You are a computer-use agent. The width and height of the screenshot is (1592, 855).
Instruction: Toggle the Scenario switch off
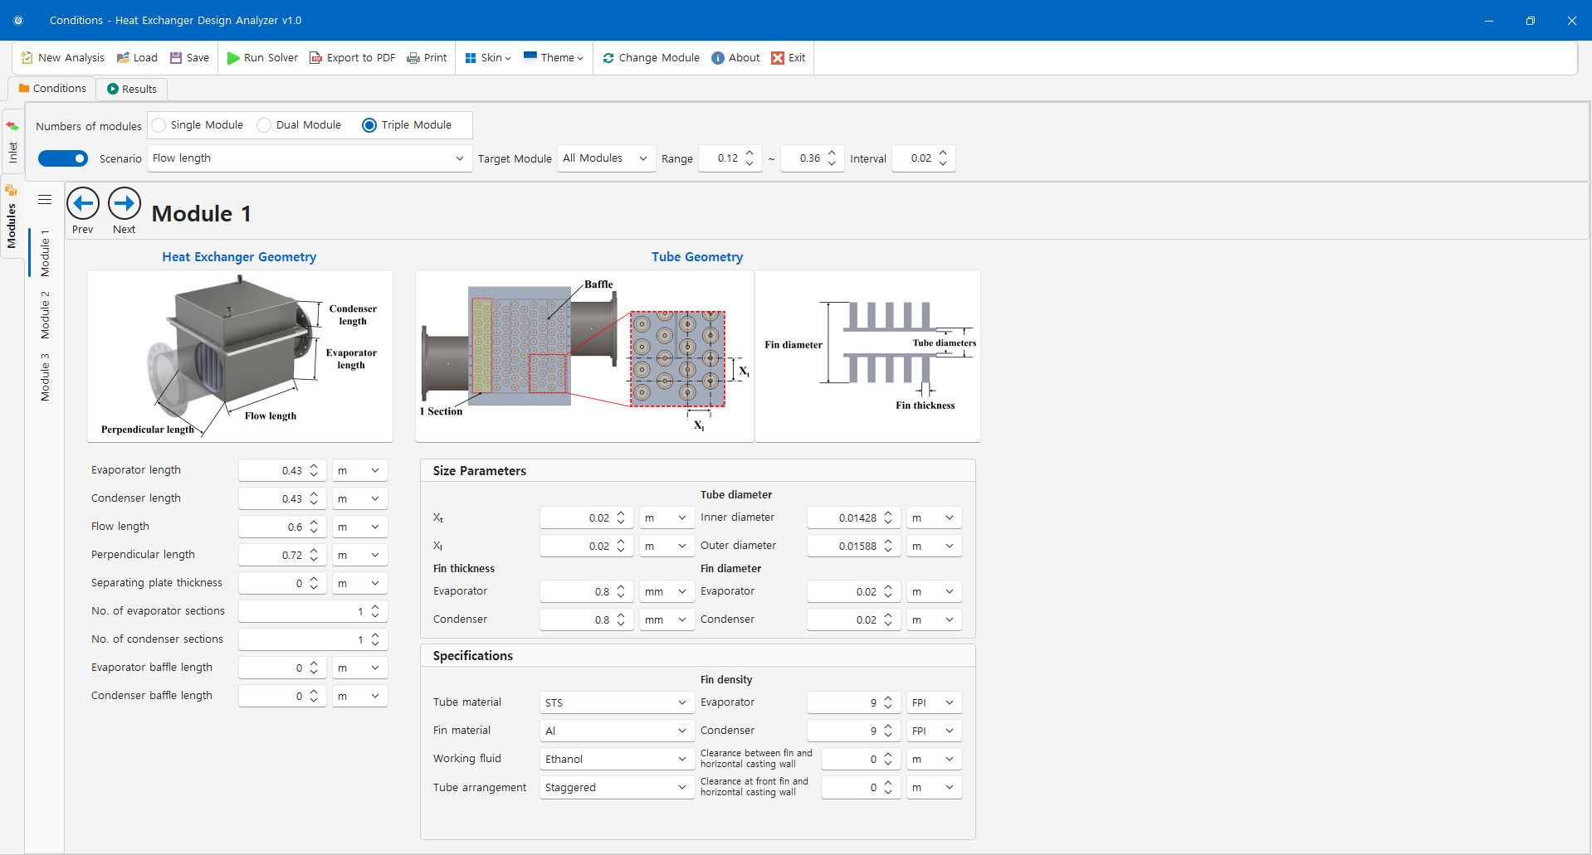[x=63, y=158]
